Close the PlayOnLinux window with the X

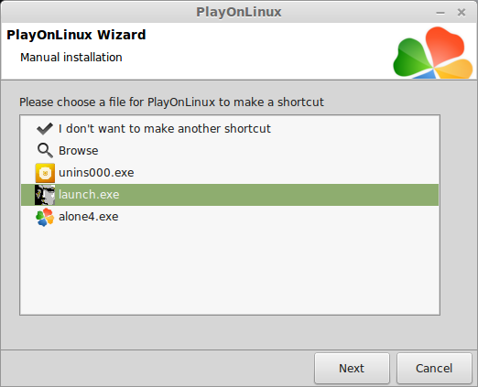tap(462, 13)
